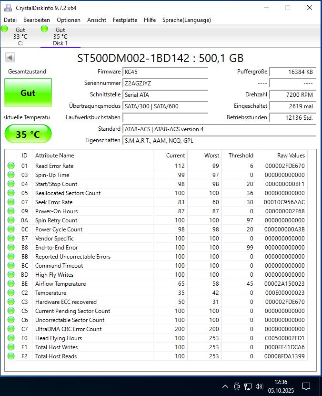
Task: Click the Meet Now camera tray icon
Action: click(x=237, y=386)
